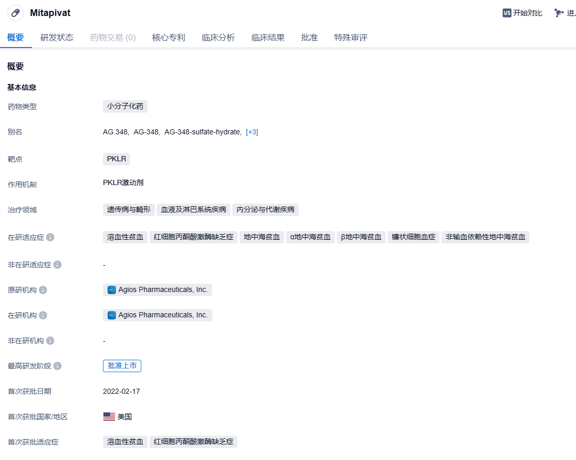
Task: Switch to the 研发状态 tab
Action: coord(57,38)
